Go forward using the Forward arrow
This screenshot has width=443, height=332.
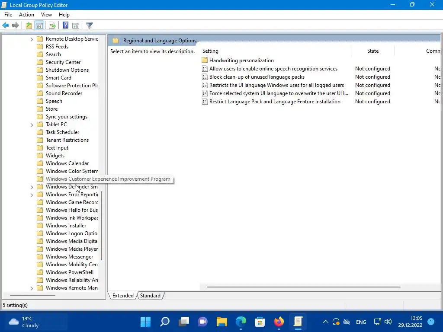pyautogui.click(x=16, y=26)
